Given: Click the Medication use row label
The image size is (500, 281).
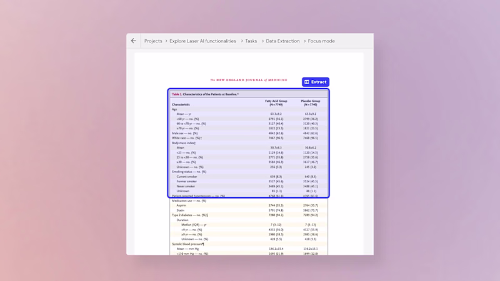Looking at the screenshot, I should pyautogui.click(x=189, y=200).
